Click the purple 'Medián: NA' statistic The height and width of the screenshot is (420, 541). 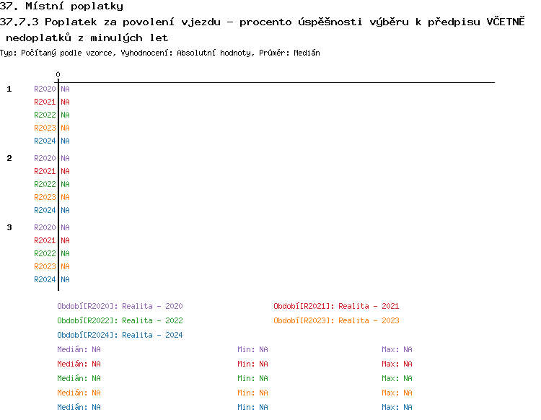coord(79,349)
